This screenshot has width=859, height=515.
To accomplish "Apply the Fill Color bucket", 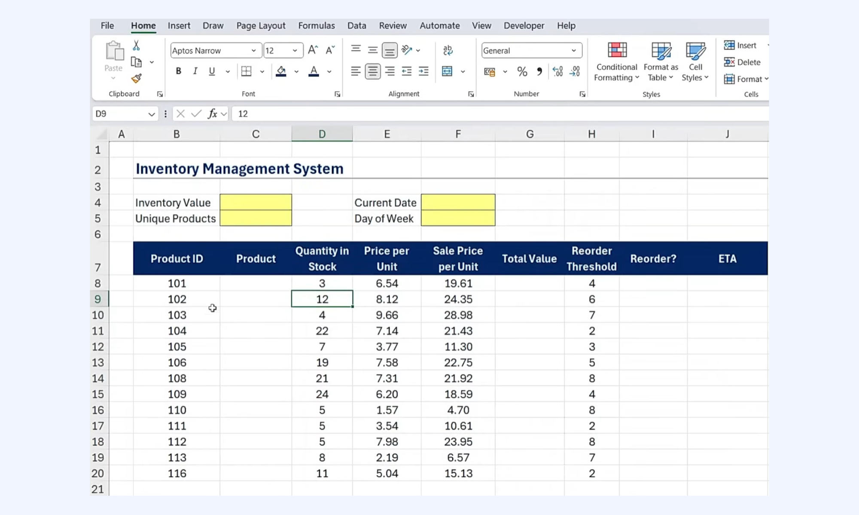I will (x=281, y=71).
